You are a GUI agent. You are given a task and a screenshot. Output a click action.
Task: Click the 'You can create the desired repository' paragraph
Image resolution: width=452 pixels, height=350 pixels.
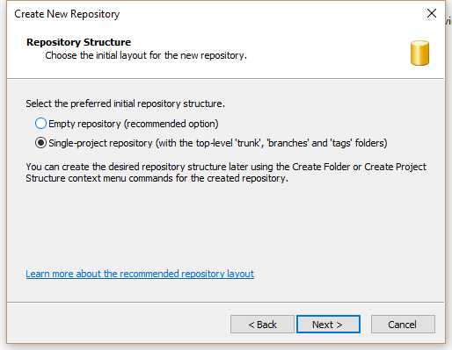click(x=226, y=172)
